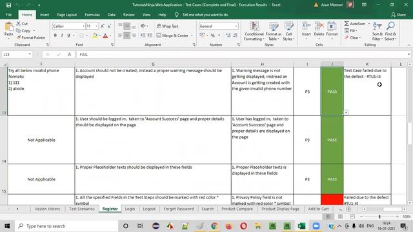The height and width of the screenshot is (232, 413).
Task: Increase font size with the large A
Action: click(103, 26)
